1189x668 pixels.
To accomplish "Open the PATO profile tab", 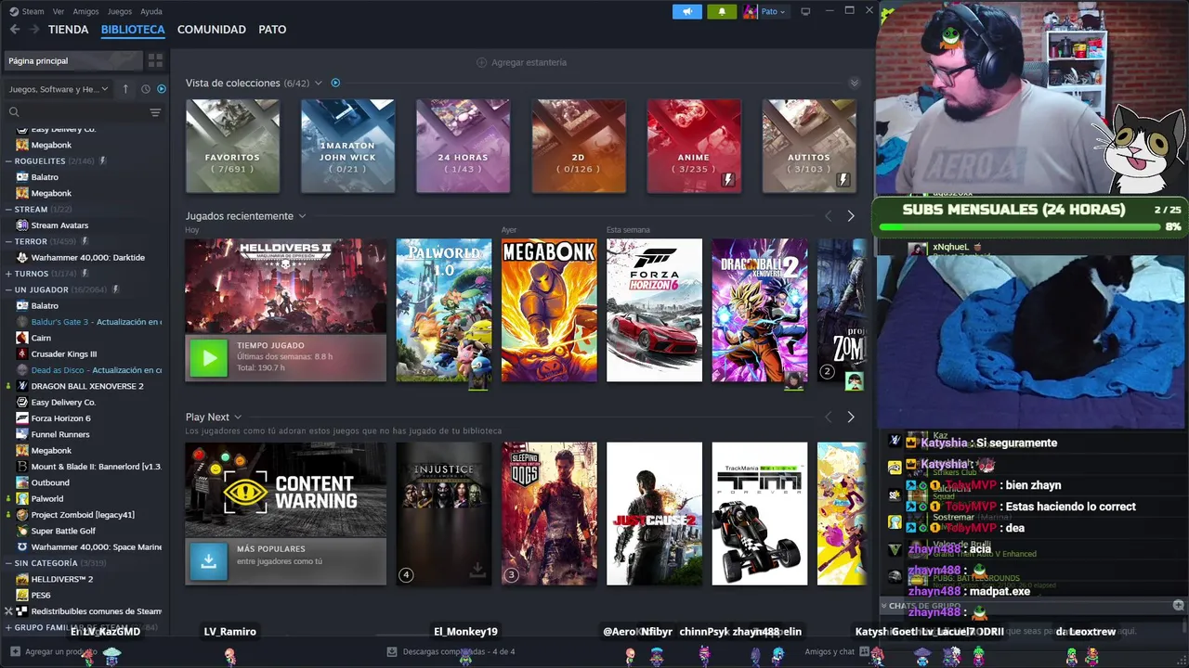I will 272,30.
